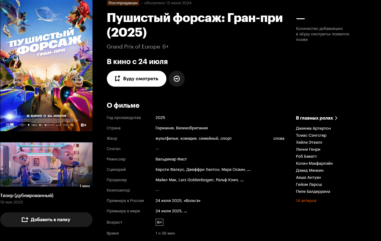
Task: Open screenwriter Марк Освин's page
Action: [233, 170]
